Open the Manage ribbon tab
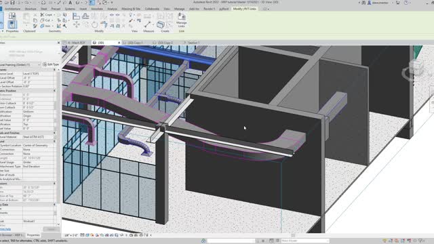 pos(179,9)
